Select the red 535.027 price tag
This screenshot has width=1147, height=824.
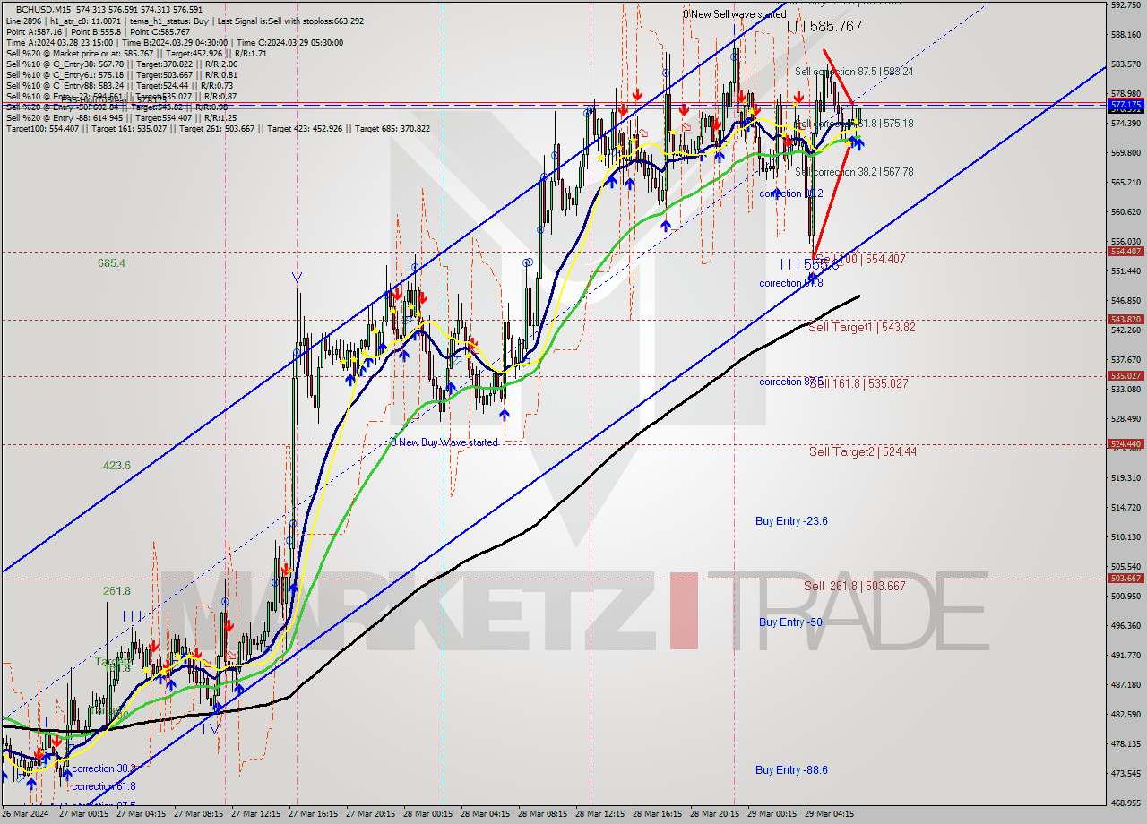1125,376
